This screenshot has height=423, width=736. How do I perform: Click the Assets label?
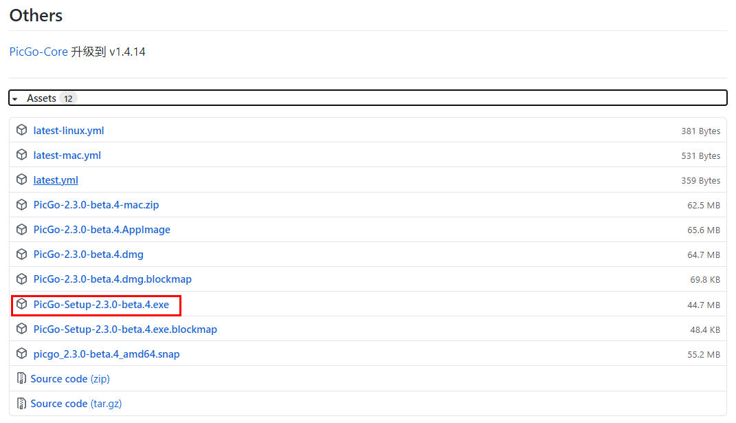pos(41,98)
